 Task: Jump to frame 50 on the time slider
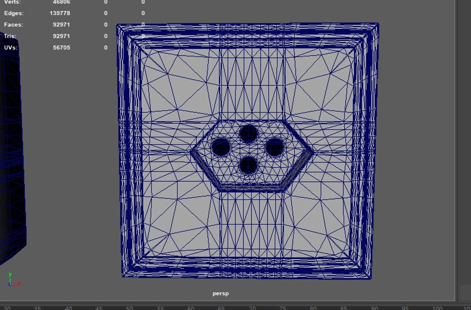click(x=130, y=308)
